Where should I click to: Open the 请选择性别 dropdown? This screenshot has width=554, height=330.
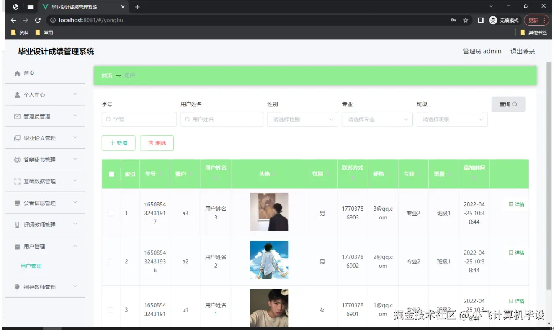coord(302,119)
